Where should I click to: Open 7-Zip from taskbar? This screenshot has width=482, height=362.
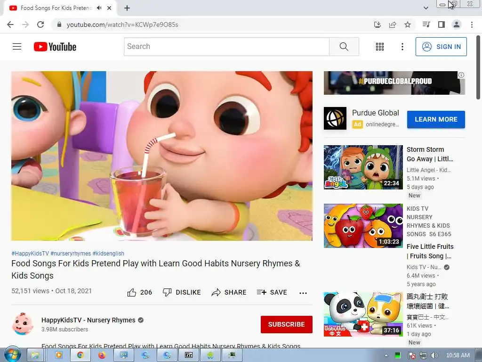[x=188, y=355]
